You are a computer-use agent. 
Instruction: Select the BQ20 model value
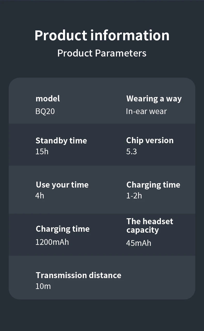tap(45, 111)
